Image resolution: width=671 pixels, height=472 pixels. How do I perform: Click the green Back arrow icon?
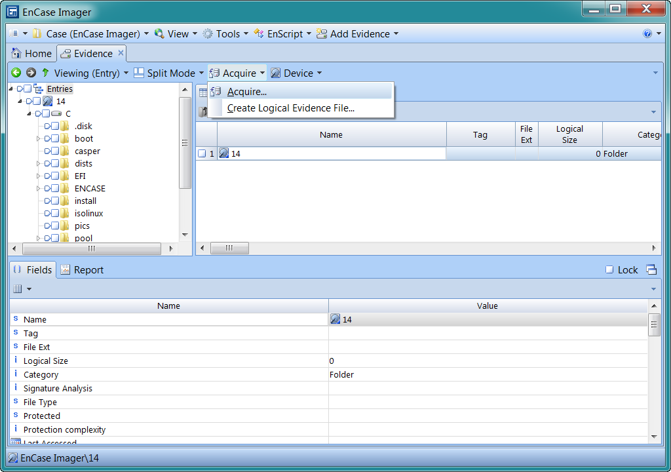pyautogui.click(x=16, y=73)
